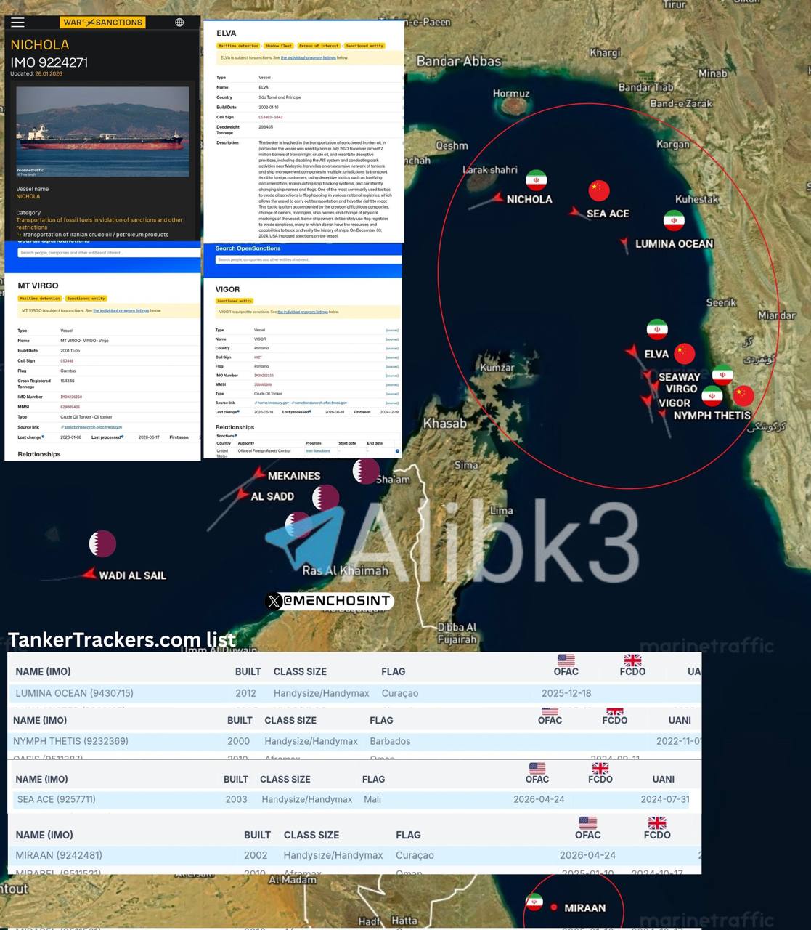Click the Bandar Abbas map label
Image resolution: width=811 pixels, height=930 pixels.
[458, 61]
